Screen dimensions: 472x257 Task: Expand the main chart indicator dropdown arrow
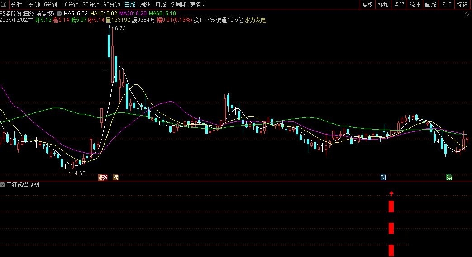59,14
